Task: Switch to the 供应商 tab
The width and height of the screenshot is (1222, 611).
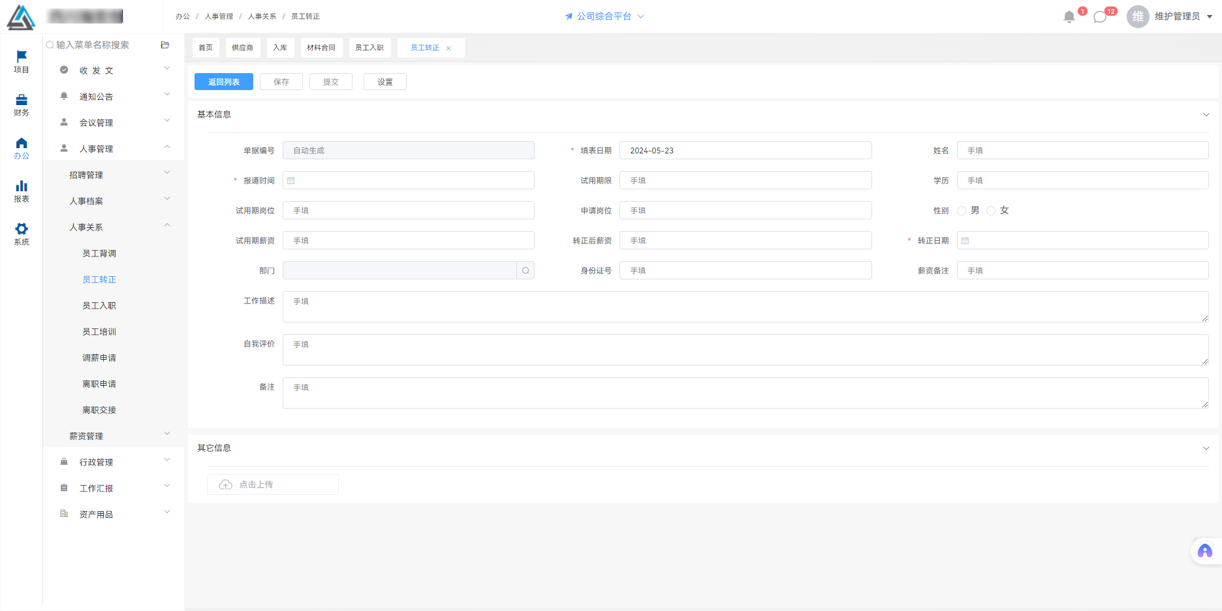Action: [242, 48]
